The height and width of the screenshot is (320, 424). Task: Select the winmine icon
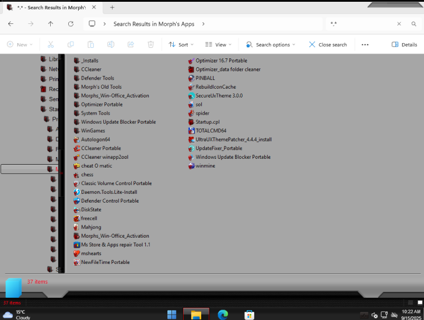point(191,166)
